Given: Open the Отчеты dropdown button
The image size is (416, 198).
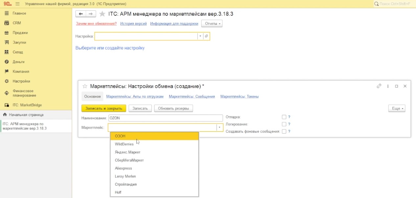Looking at the screenshot, I should pyautogui.click(x=212, y=24).
